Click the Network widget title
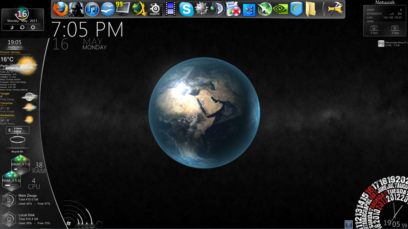The width and height of the screenshot is (408, 229). tap(385, 2)
